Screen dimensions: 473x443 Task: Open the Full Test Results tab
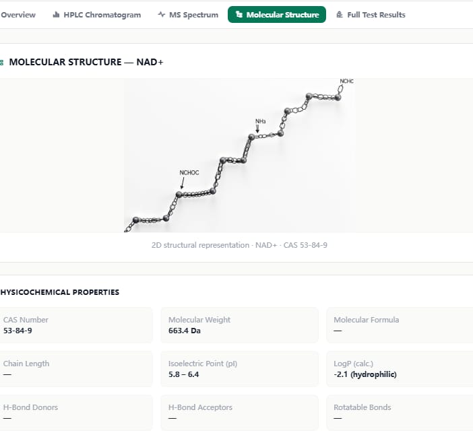click(371, 14)
